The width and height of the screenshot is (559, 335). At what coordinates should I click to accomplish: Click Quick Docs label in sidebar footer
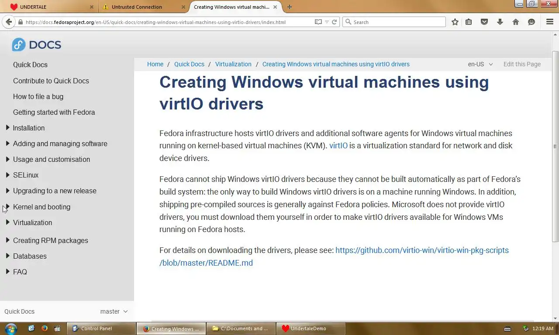pos(19,311)
